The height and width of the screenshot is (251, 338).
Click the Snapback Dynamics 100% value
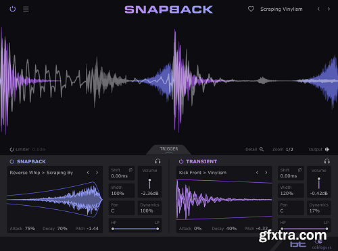click(x=147, y=211)
